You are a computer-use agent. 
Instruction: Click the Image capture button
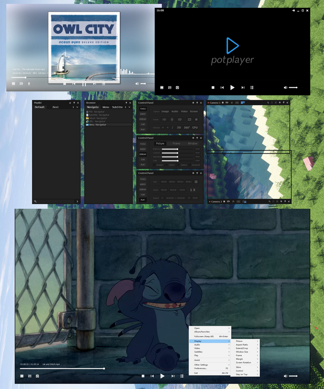pyautogui.click(x=165, y=111)
